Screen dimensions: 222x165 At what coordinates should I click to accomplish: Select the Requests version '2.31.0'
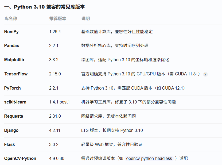(x=55, y=116)
